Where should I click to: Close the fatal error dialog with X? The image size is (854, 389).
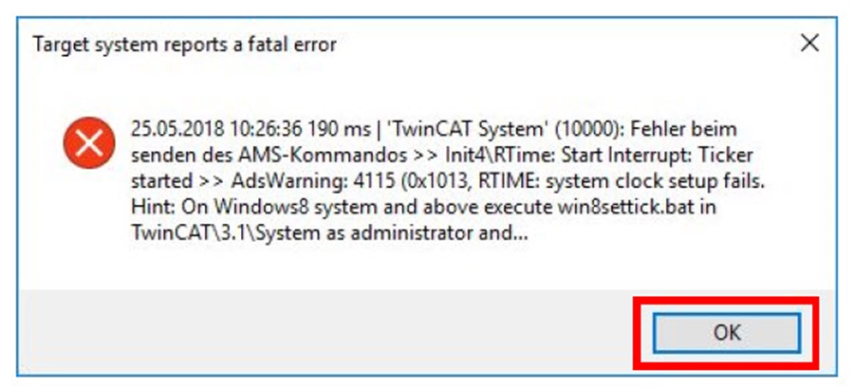tap(808, 44)
